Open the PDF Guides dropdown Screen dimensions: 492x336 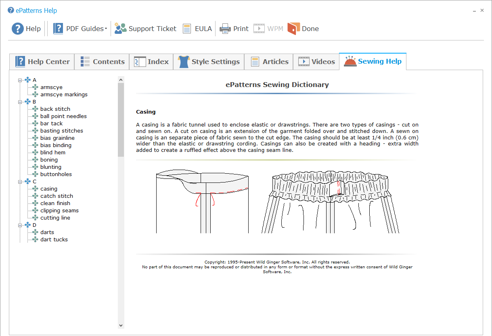(x=80, y=29)
